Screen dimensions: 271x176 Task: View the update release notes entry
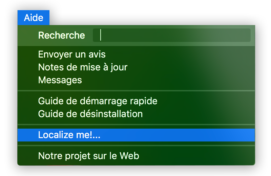pyautogui.click(x=83, y=67)
